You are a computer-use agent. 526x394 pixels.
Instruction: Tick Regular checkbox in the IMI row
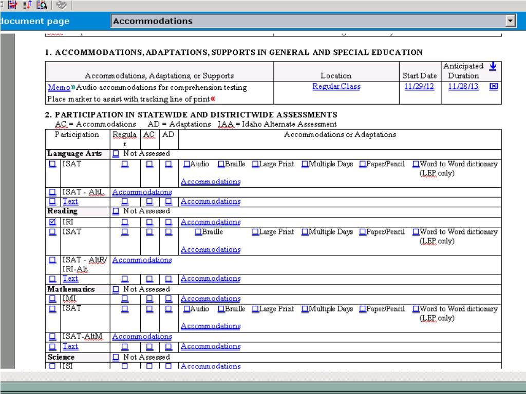(x=125, y=299)
